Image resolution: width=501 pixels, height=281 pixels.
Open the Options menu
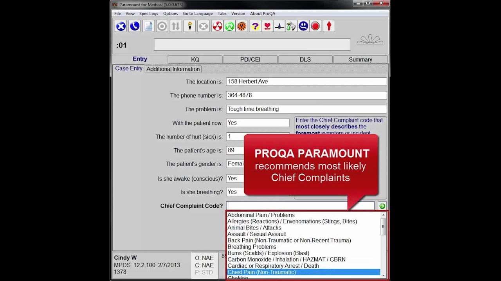(x=171, y=14)
